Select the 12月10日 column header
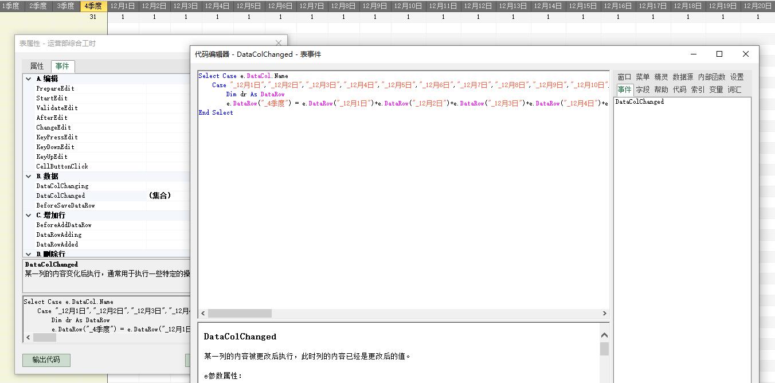The width and height of the screenshot is (775, 383). pos(408,6)
